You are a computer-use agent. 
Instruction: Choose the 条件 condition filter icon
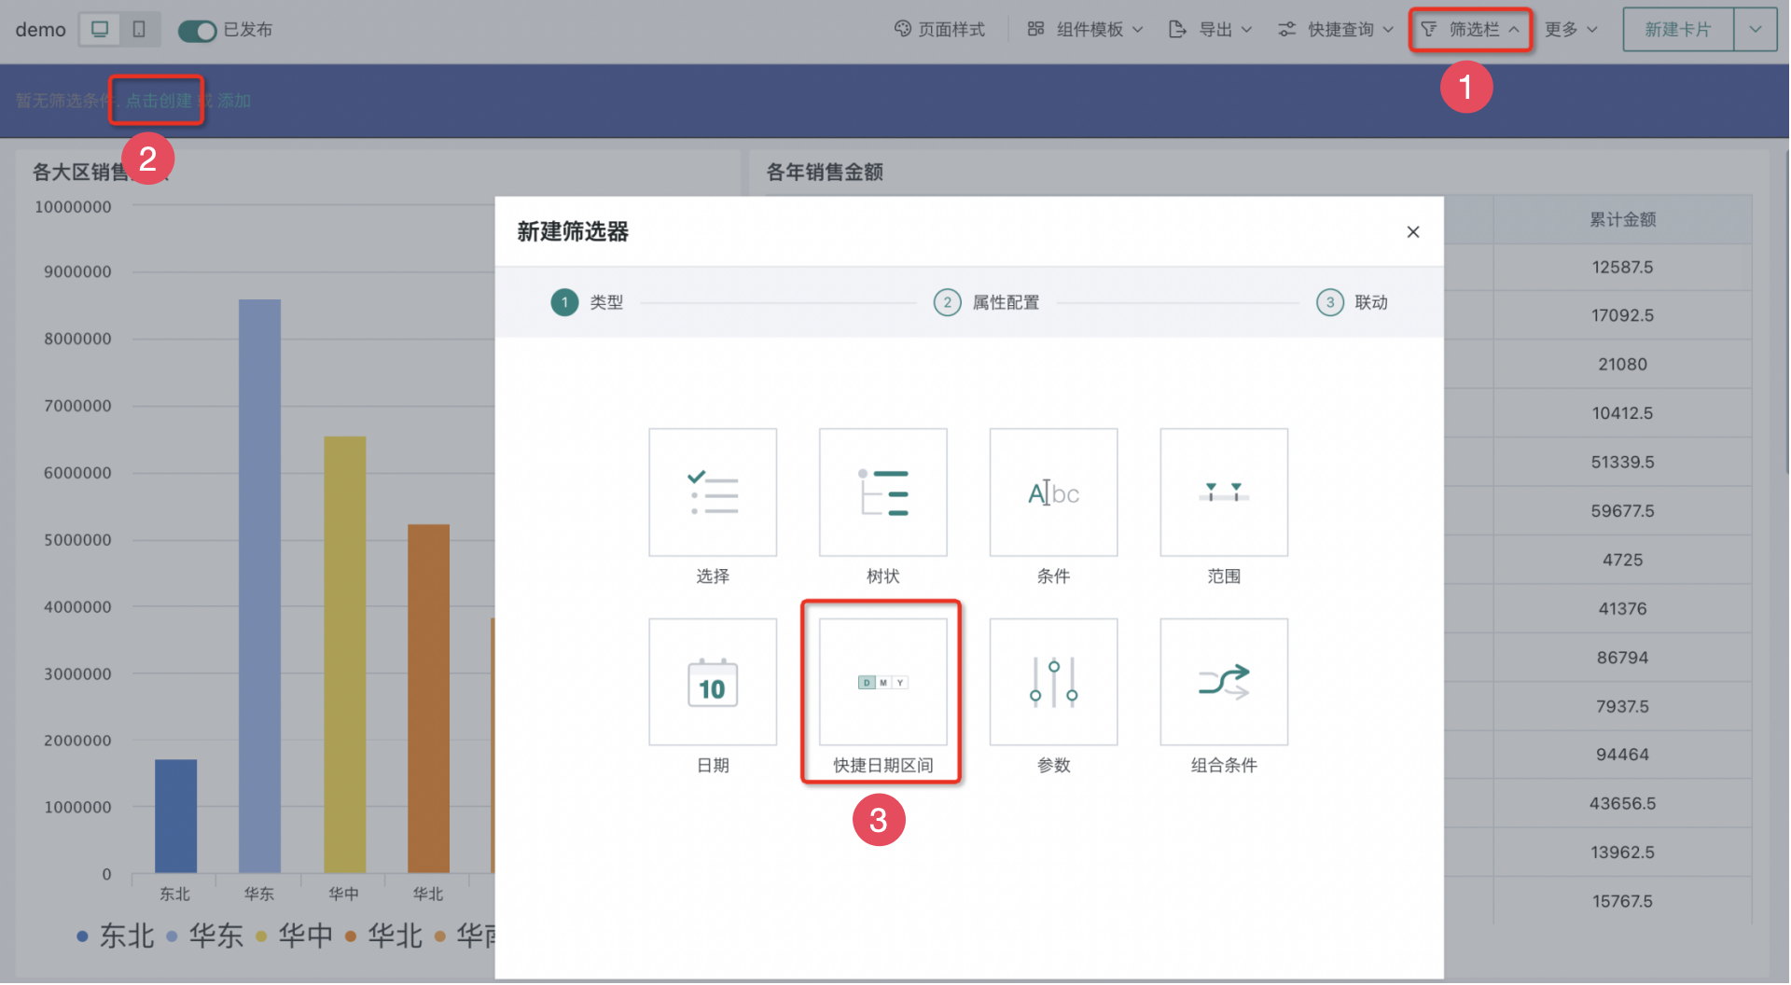coord(1054,492)
